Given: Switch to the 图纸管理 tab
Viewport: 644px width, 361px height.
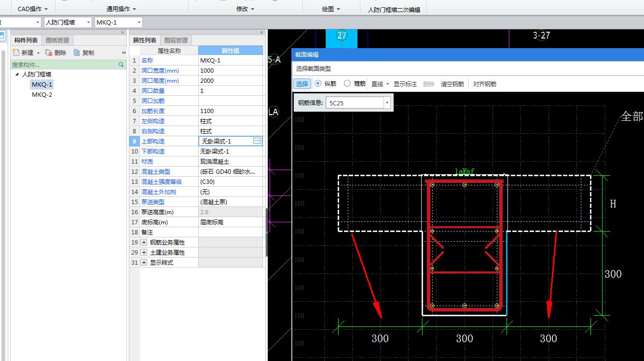Looking at the screenshot, I should point(57,40).
